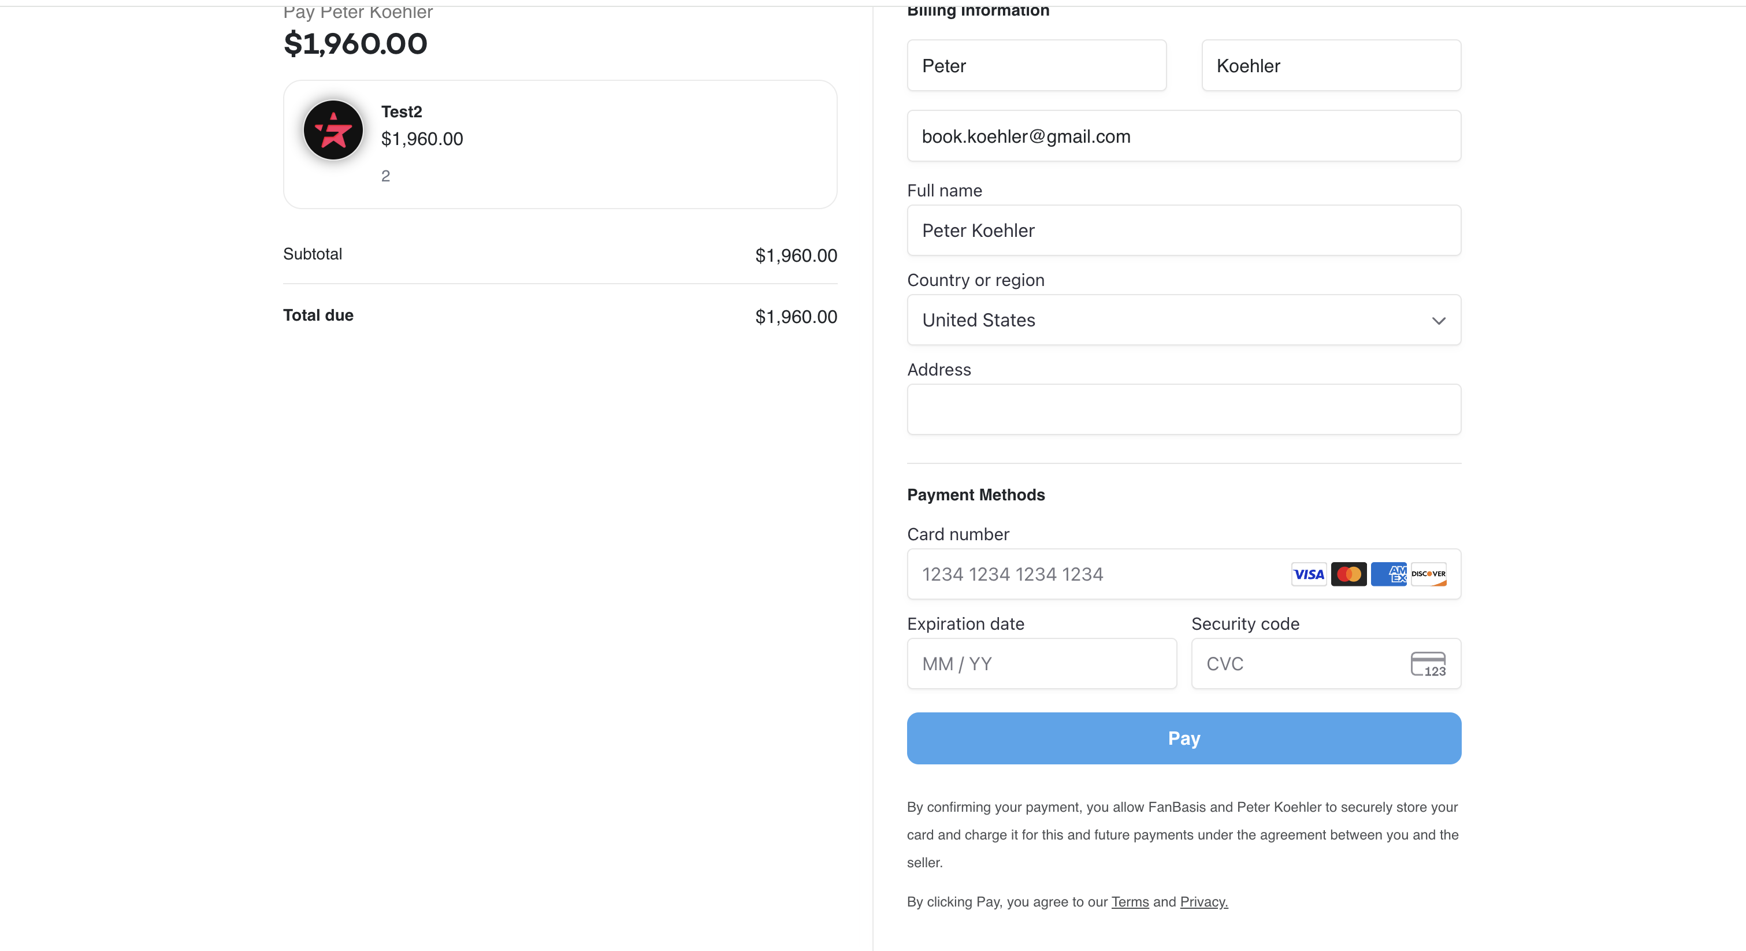
Task: Open the Privacy link
Action: [1203, 901]
